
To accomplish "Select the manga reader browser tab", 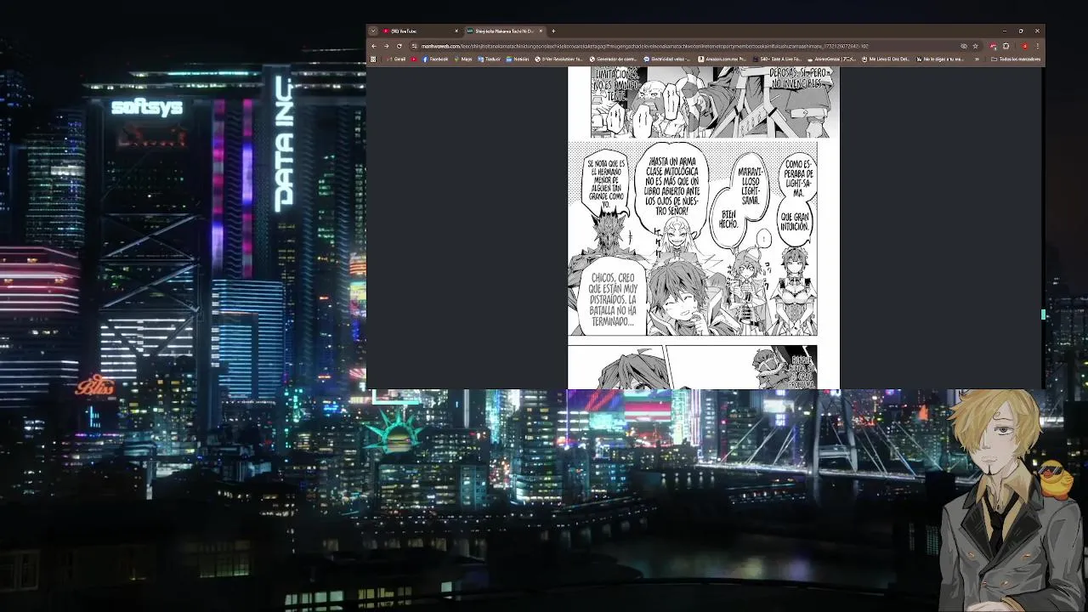I will pos(504,31).
